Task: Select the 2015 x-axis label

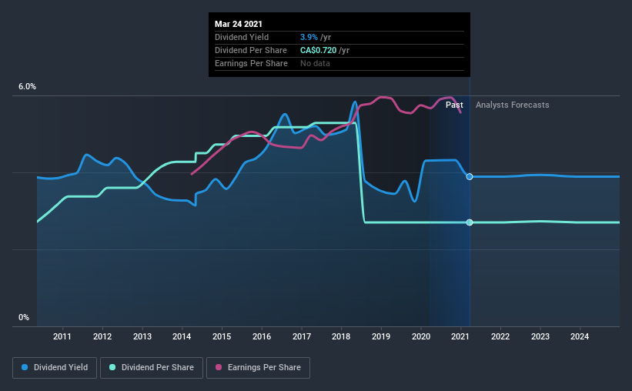Action: coord(222,336)
